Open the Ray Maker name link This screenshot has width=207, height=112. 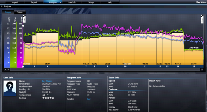[47, 81]
